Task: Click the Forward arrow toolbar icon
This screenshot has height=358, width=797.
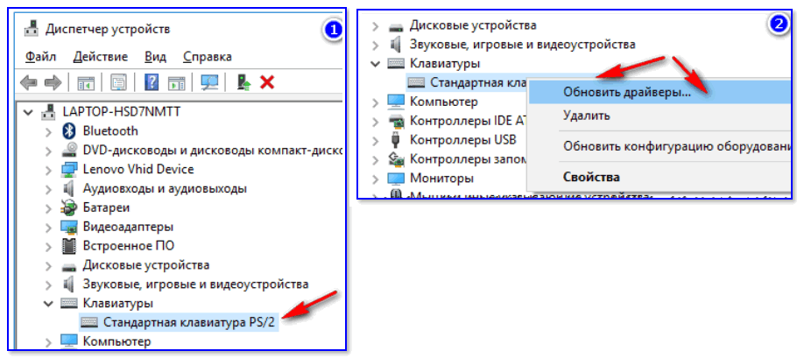Action: click(53, 82)
